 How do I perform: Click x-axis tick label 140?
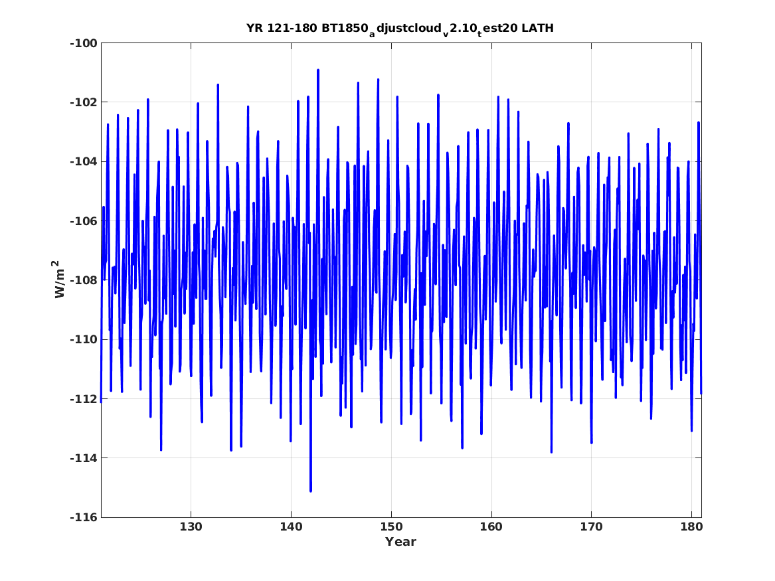tap(291, 527)
